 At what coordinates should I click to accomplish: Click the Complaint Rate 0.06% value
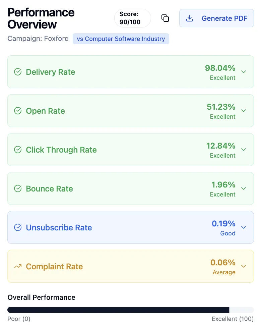[223, 262]
